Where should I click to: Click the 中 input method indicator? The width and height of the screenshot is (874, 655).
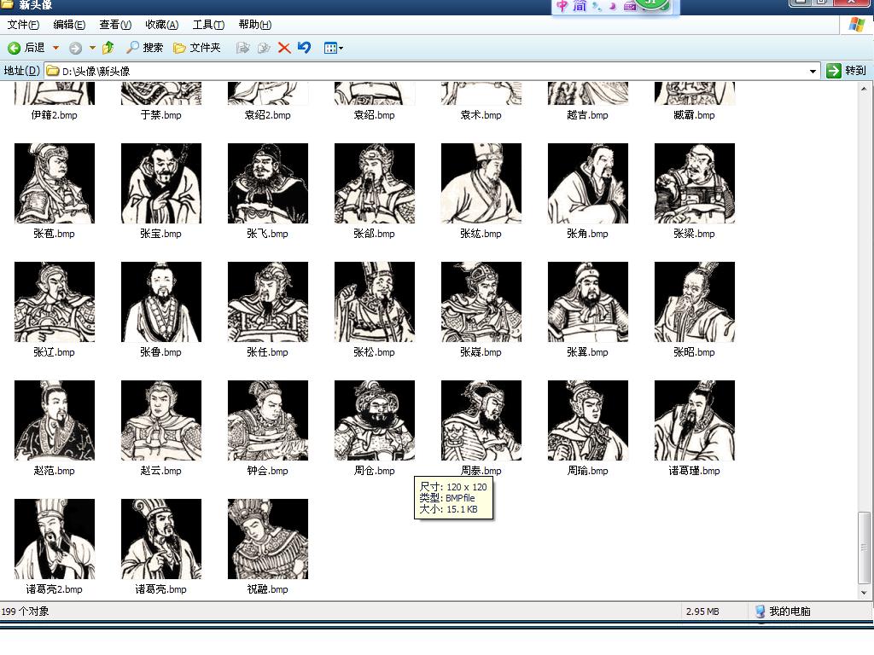coord(562,6)
